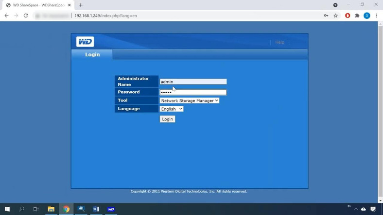Open Task View on taskbar
This screenshot has width=383, height=215.
coord(36,209)
